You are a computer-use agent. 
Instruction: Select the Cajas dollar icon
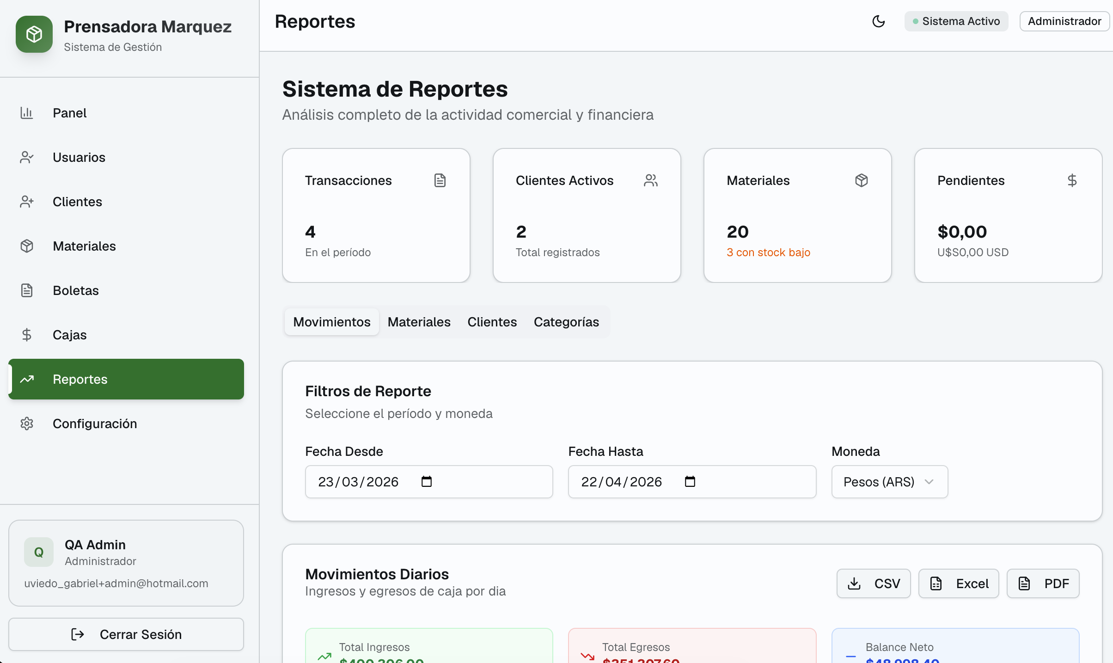(x=27, y=335)
